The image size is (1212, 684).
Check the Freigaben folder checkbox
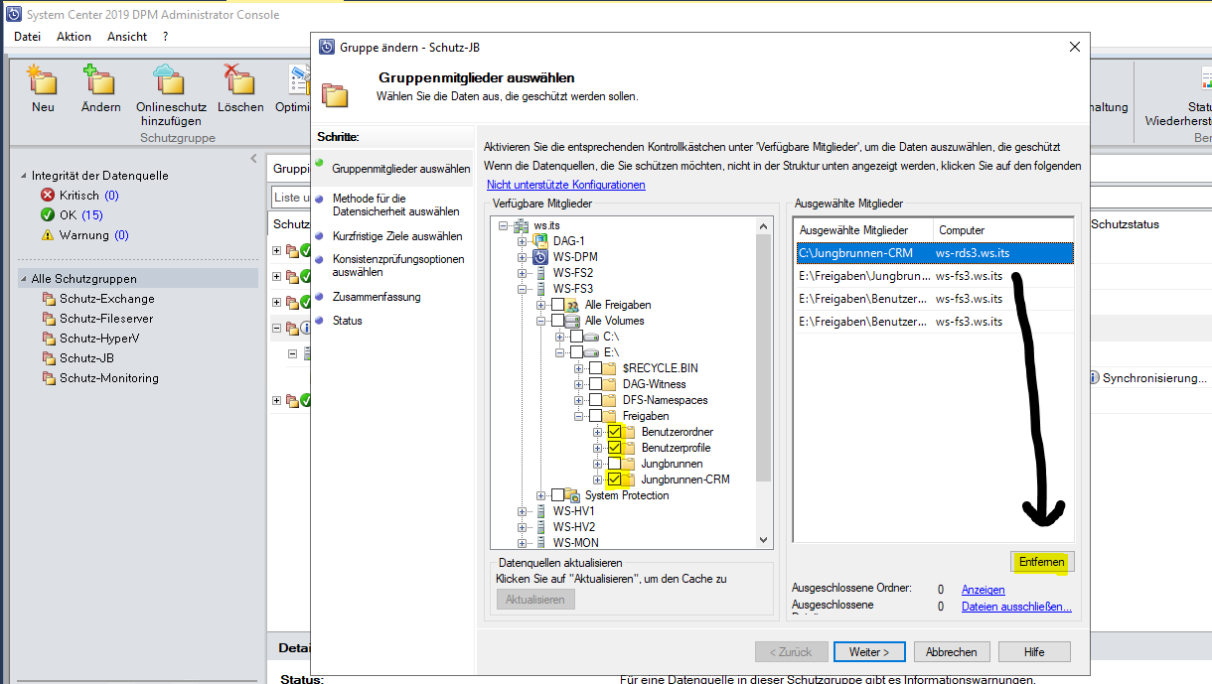click(x=596, y=416)
